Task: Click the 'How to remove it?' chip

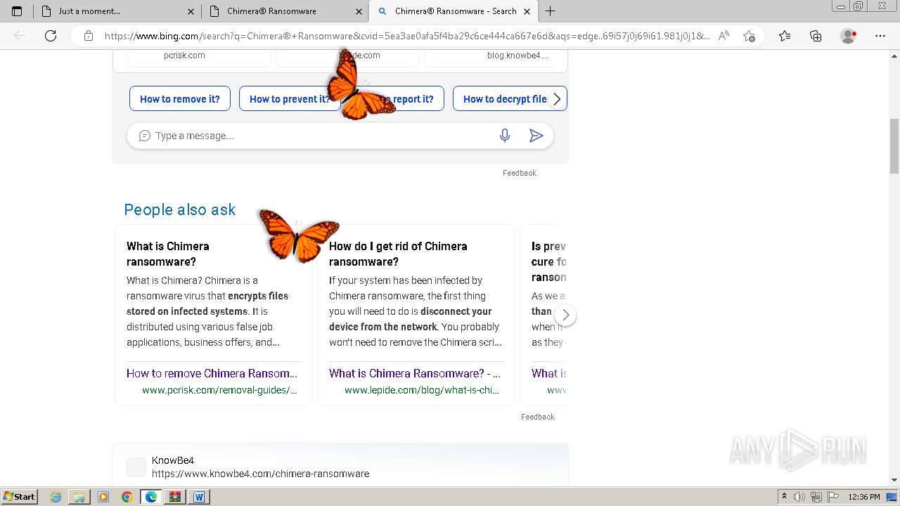Action: click(x=180, y=99)
